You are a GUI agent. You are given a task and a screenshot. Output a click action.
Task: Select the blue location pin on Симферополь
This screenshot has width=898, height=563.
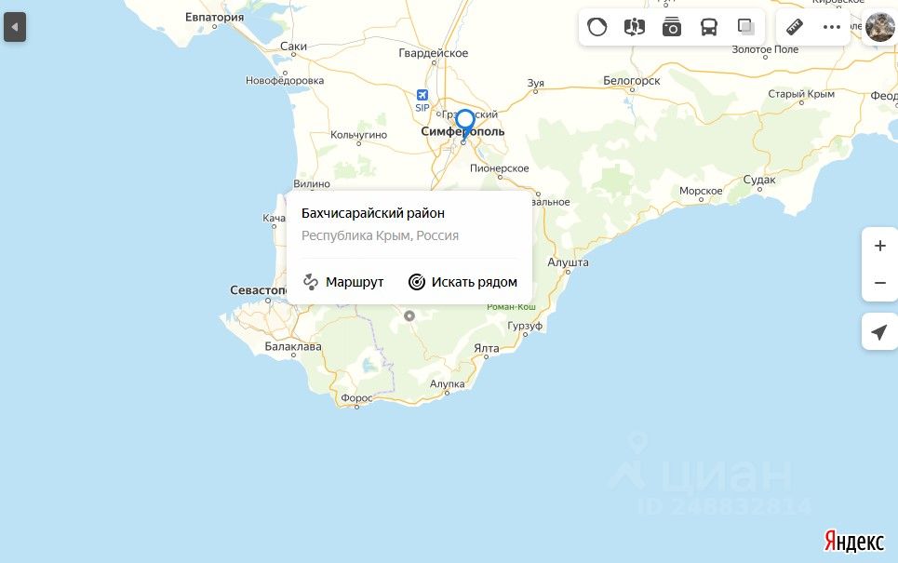click(465, 124)
